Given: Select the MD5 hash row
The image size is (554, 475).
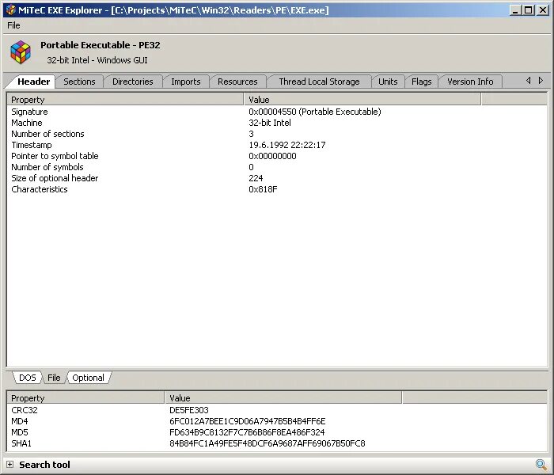Looking at the screenshot, I should [x=277, y=432].
